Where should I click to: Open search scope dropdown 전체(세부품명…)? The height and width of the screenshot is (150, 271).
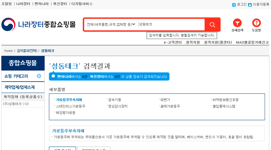(111, 25)
